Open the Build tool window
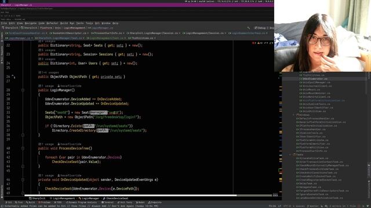The width and height of the screenshot is (371, 208). pyautogui.click(x=30, y=202)
